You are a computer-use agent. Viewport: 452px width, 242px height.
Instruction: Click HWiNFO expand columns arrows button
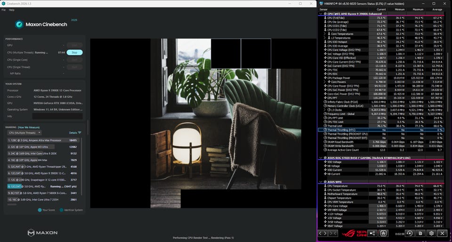click(323, 234)
